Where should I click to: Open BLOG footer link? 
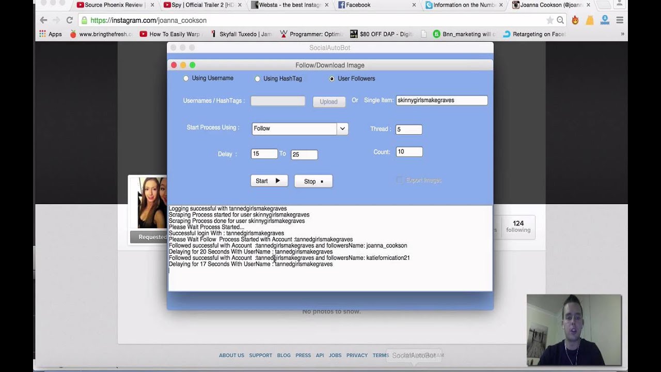click(x=284, y=355)
